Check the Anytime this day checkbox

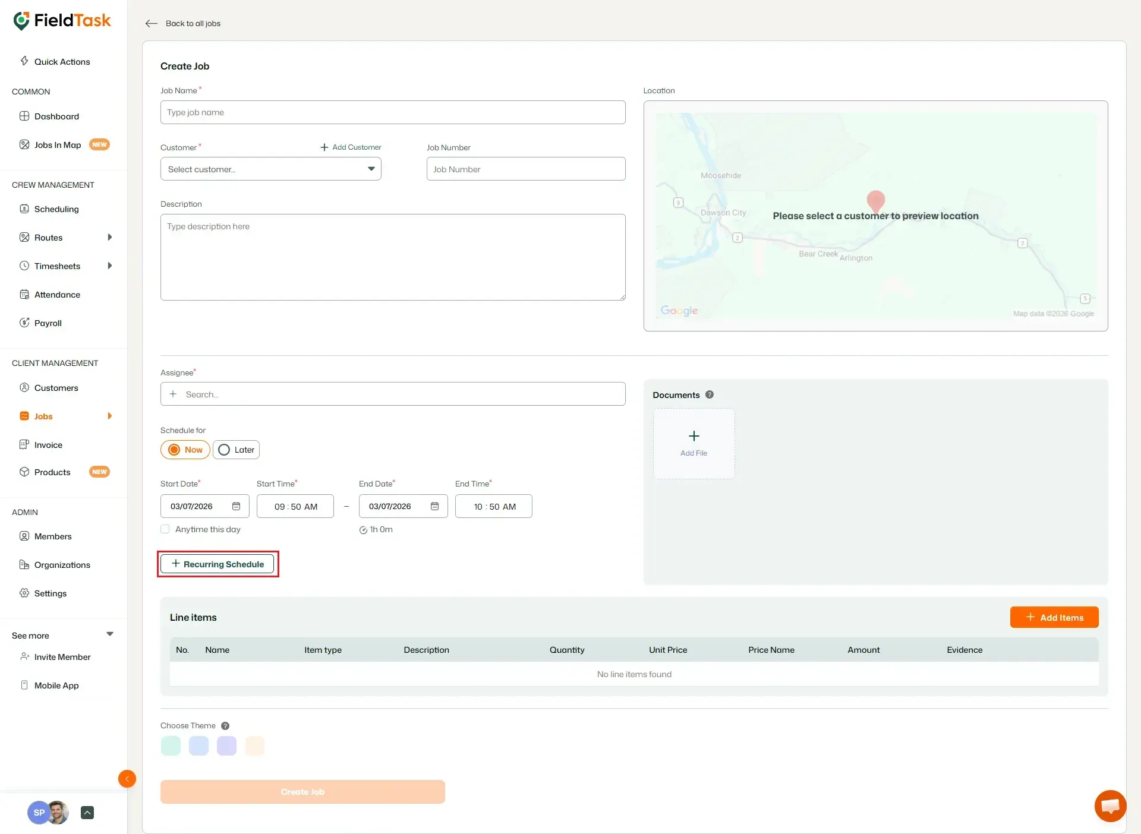pyautogui.click(x=165, y=529)
